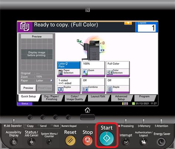The width and height of the screenshot is (175, 149).
Task: Tap the wide hardware key under Home
Action: pyautogui.click(x=87, y=117)
